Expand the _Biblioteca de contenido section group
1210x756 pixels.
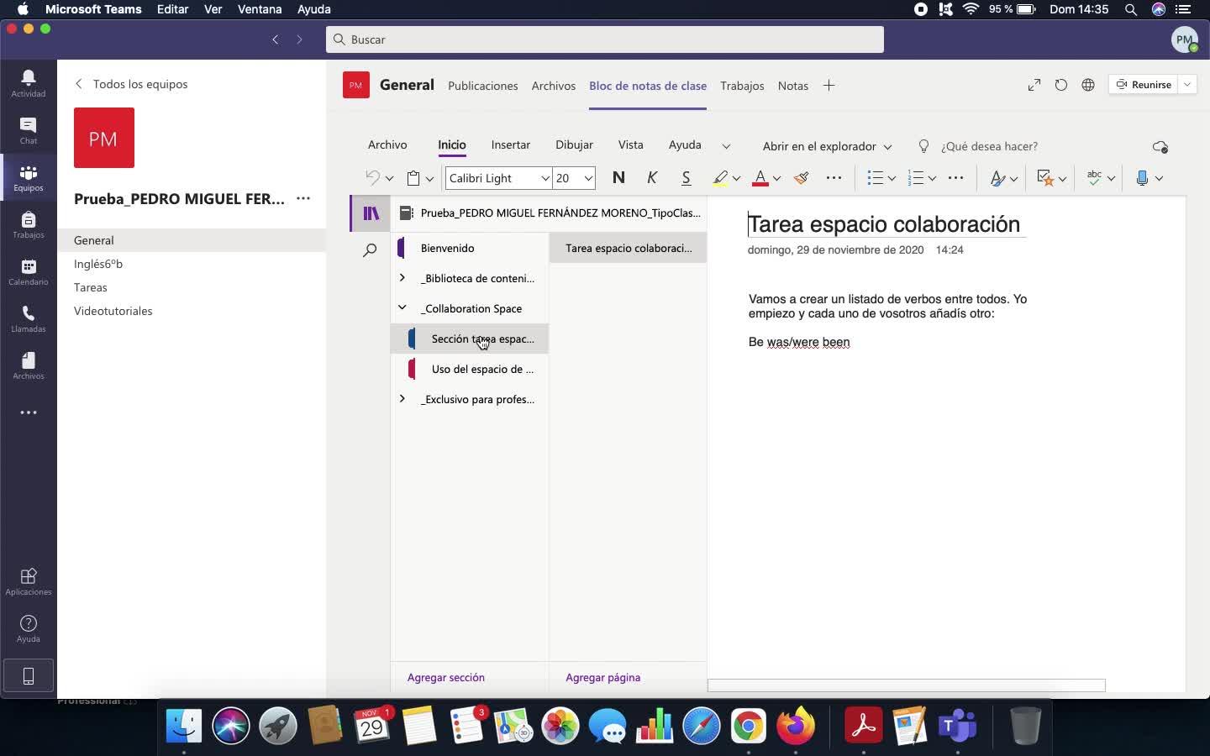tap(402, 278)
